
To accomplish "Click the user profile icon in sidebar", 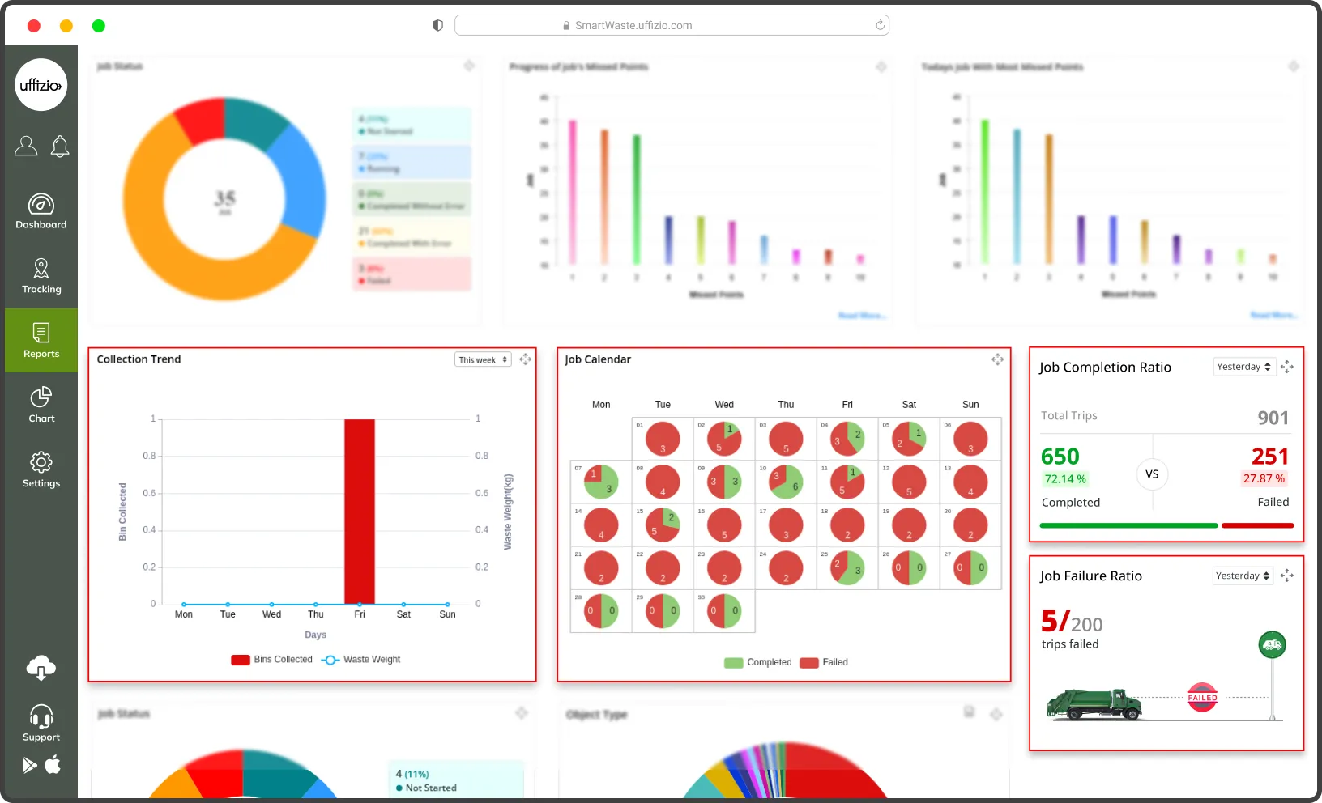I will pos(26,146).
